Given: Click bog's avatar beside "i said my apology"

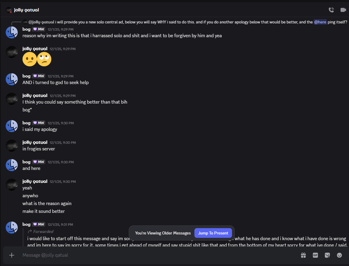Looking at the screenshot, I should [x=12, y=126].
